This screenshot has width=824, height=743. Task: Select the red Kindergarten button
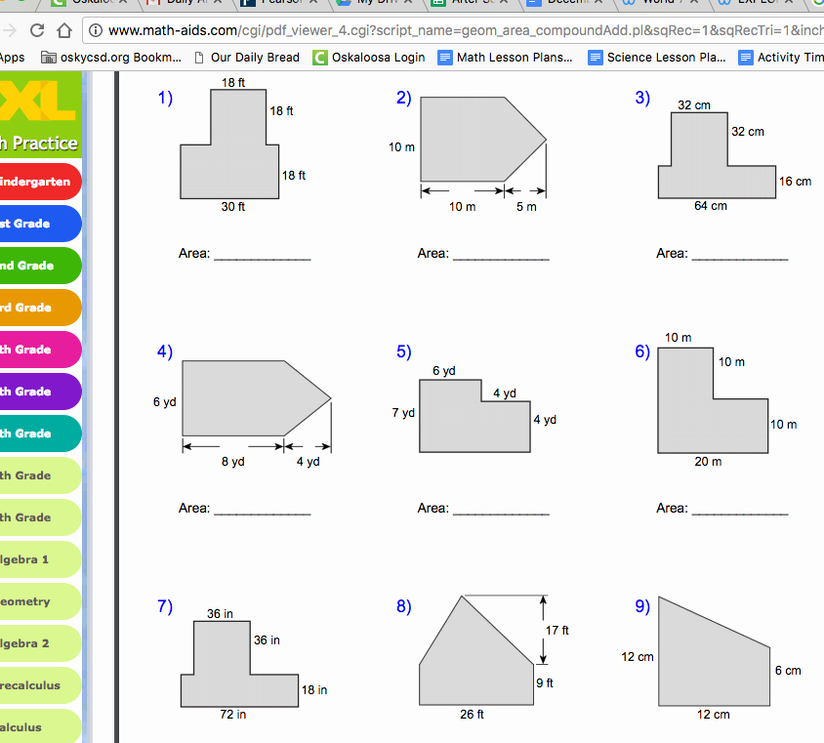[x=36, y=182]
